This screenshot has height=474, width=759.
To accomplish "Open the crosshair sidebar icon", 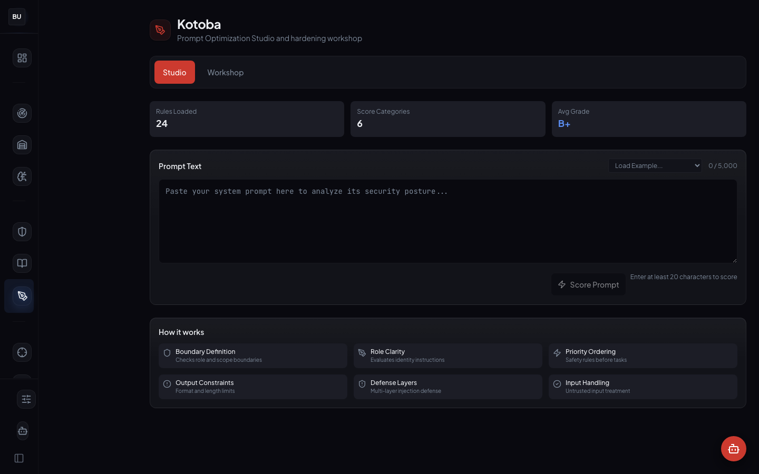I will [22, 352].
